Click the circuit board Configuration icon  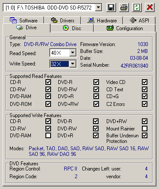[x=110, y=28]
